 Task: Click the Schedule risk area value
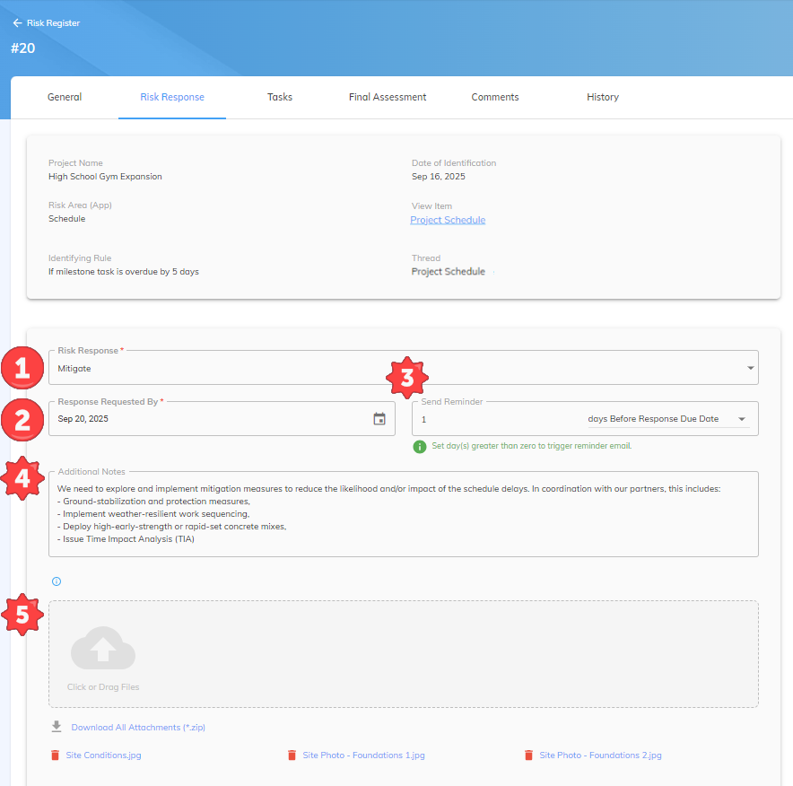[x=66, y=219]
